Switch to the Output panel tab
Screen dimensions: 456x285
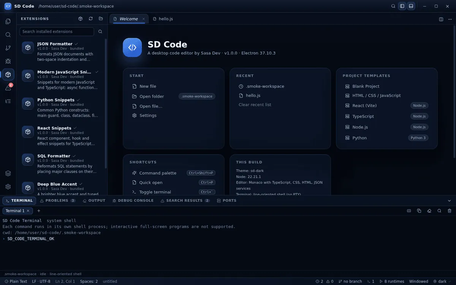pyautogui.click(x=94, y=201)
